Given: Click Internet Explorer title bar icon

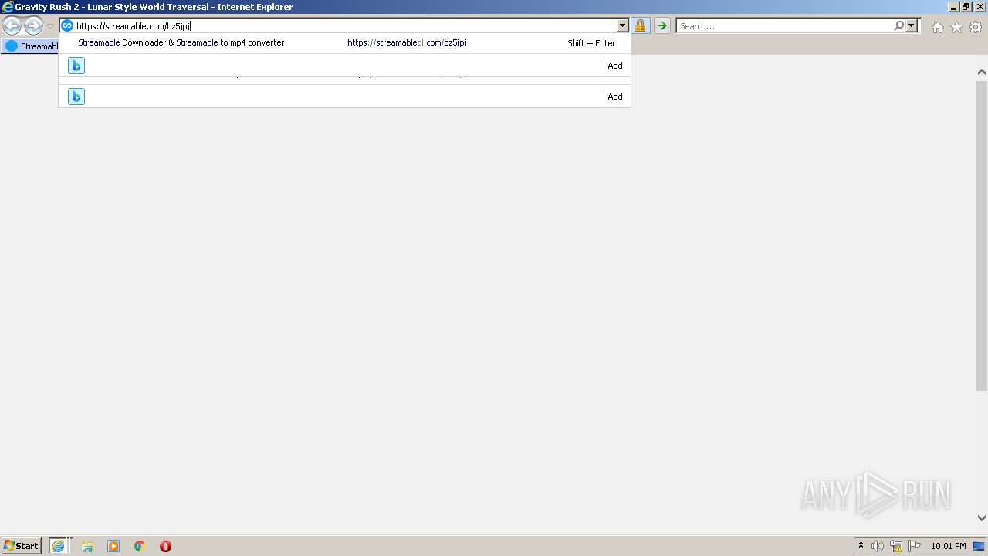Looking at the screenshot, I should click(8, 7).
